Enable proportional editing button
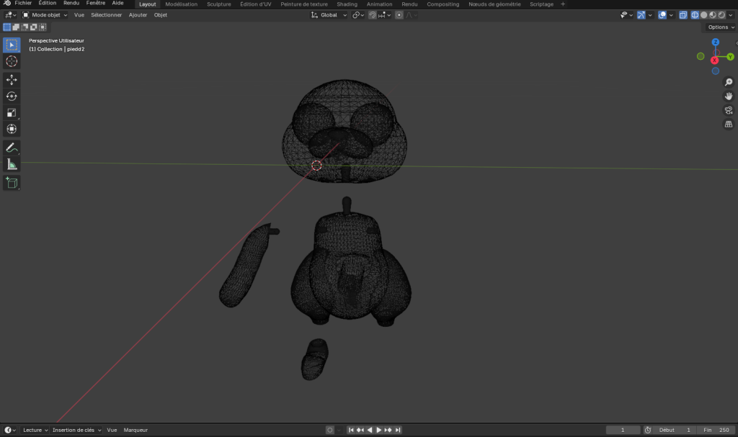This screenshot has height=437, width=738. (x=399, y=14)
